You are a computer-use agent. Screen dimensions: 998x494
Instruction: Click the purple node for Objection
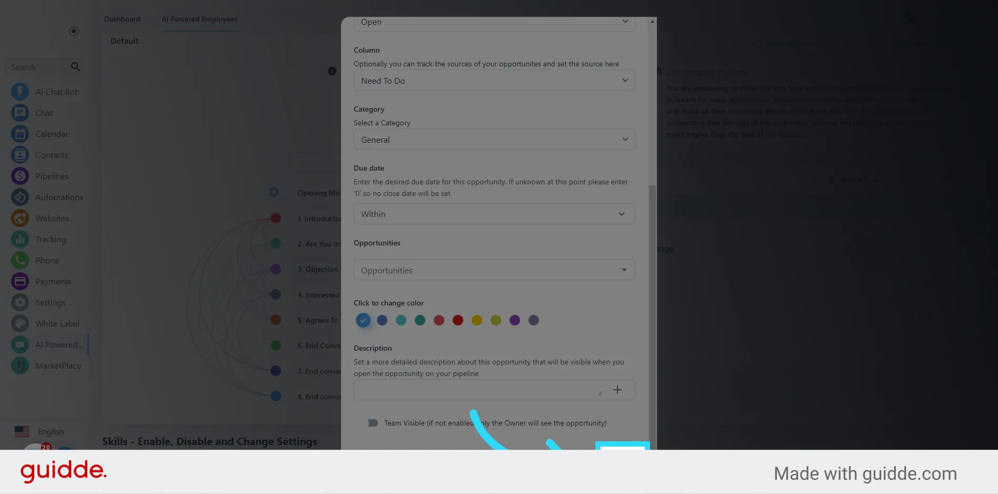pos(276,269)
